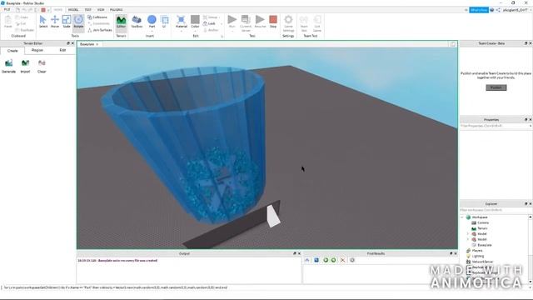Close the Baseplate document tab

97,44
